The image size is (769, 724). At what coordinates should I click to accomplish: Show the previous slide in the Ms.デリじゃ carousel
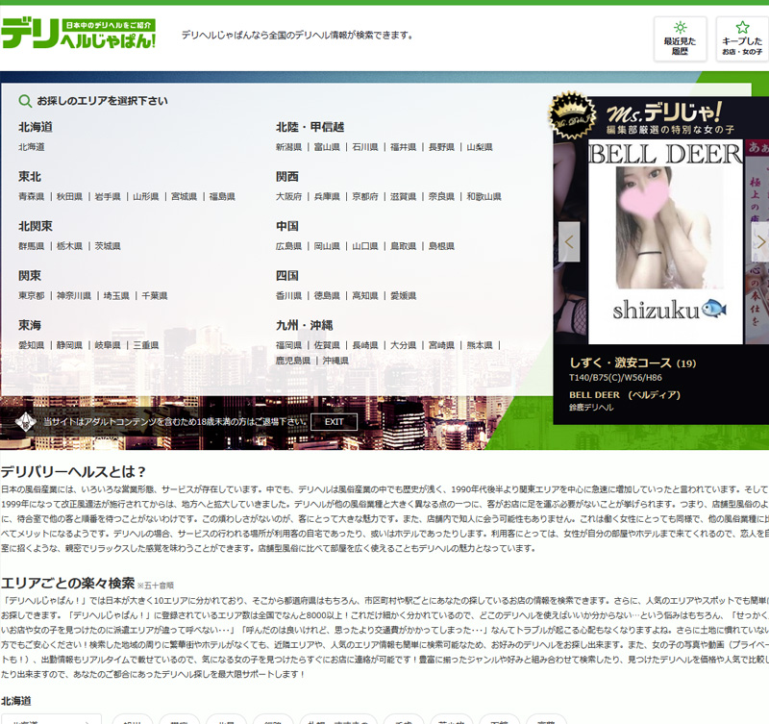coord(569,242)
